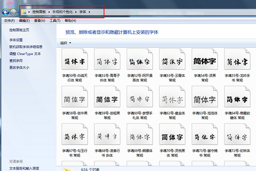Select the 字魂59号-创粗黑 font icon
Viewport: 256px width, 171px height.
click(x=107, y=97)
